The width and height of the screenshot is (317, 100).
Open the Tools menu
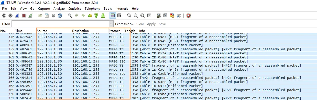pyautogui.click(x=108, y=9)
